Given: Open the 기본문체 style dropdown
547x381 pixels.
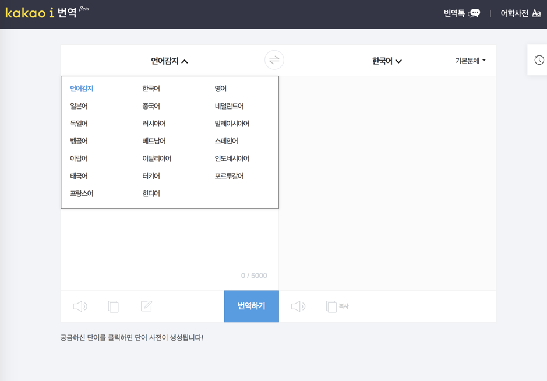Looking at the screenshot, I should pyautogui.click(x=470, y=61).
